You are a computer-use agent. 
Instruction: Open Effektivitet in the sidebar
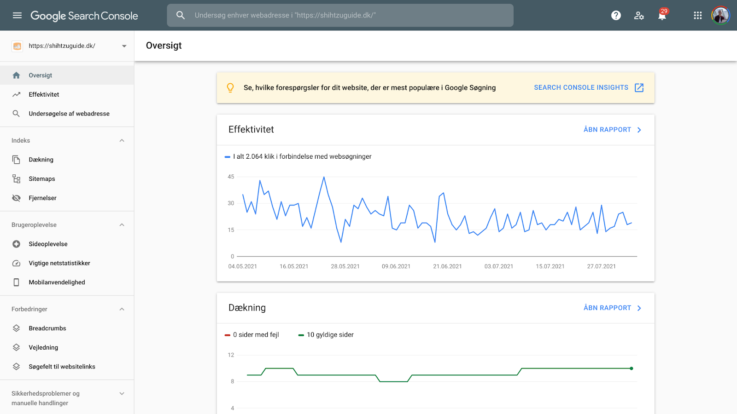pos(67,94)
